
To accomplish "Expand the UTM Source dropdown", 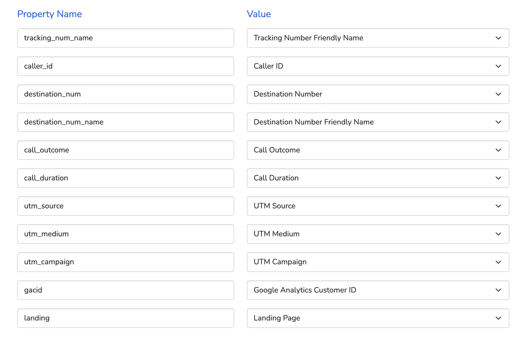I will click(x=378, y=206).
